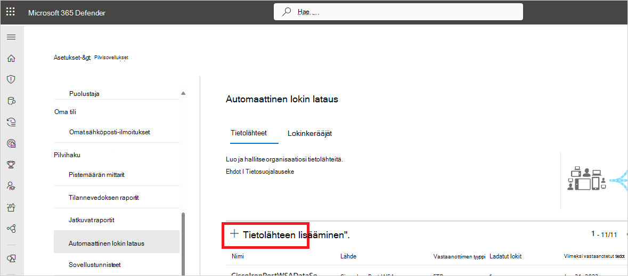Click the 1 - 11/11 pagination text

604,234
